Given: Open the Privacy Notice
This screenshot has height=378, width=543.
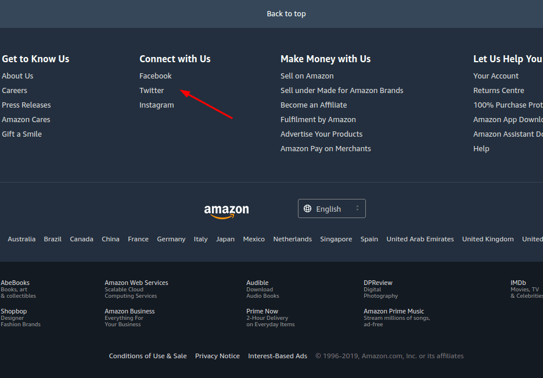Looking at the screenshot, I should (217, 356).
